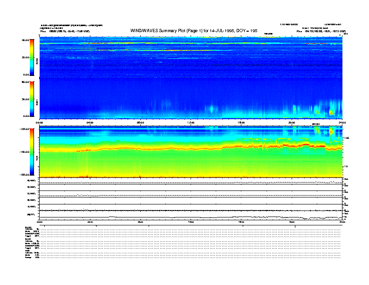Click the RAD1 color scale bar
The image size is (369, 285).
[x=32, y=99]
